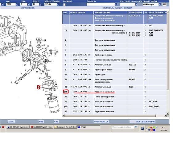
Task: Select 'Прокладка' row 06A 115 441 J
Action: tap(114, 75)
